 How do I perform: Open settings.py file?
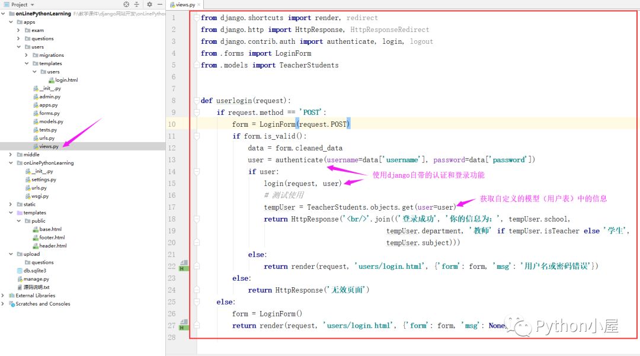(x=44, y=179)
